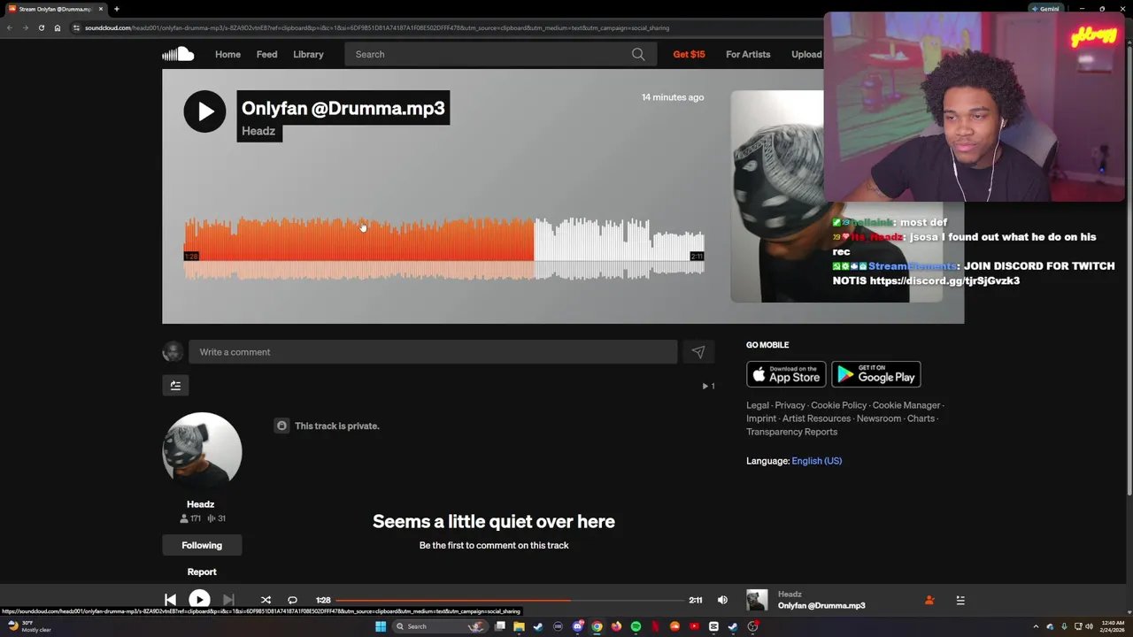Seek on the bottom player progress bar
The width and height of the screenshot is (1133, 637).
(x=511, y=600)
